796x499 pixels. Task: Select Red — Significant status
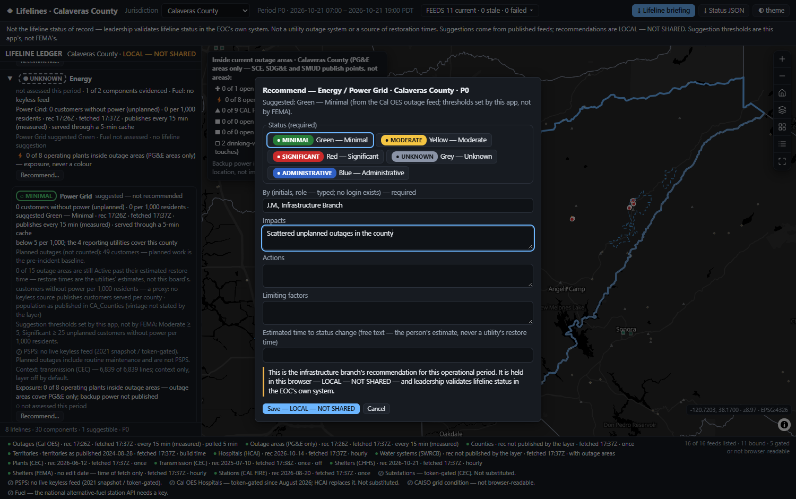point(325,157)
